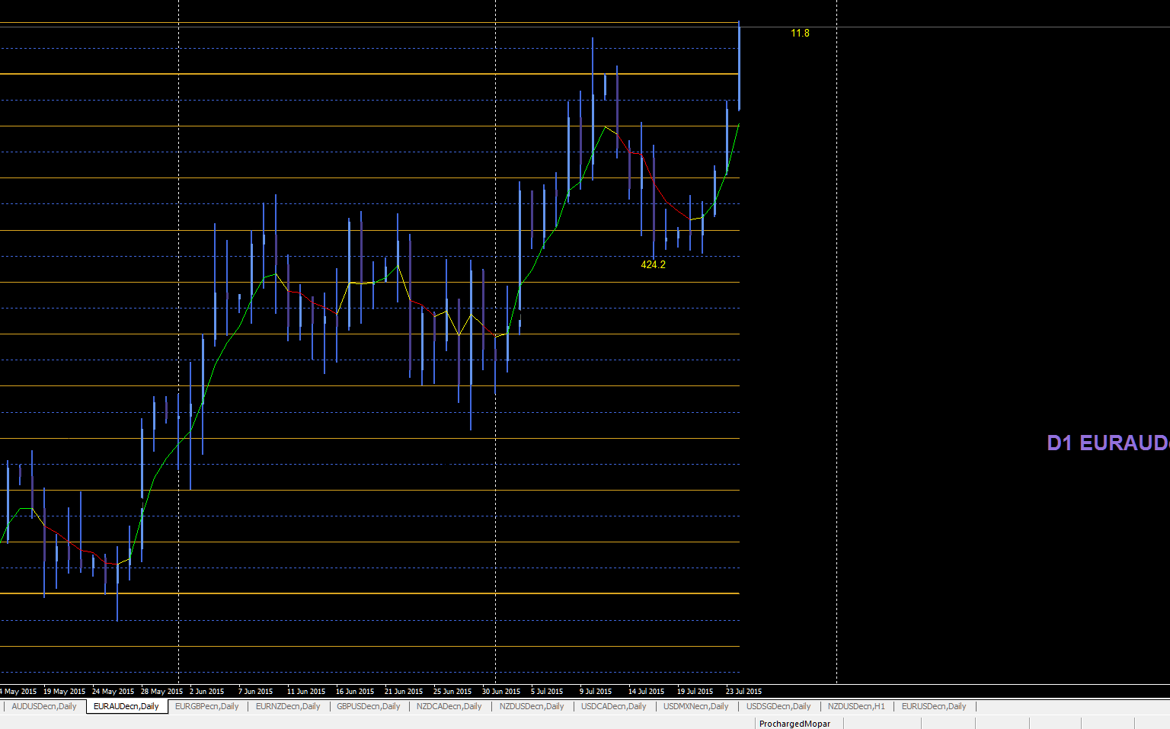The height and width of the screenshot is (729, 1170).
Task: Click the 7 Jun 2015 date label
Action: 255,692
